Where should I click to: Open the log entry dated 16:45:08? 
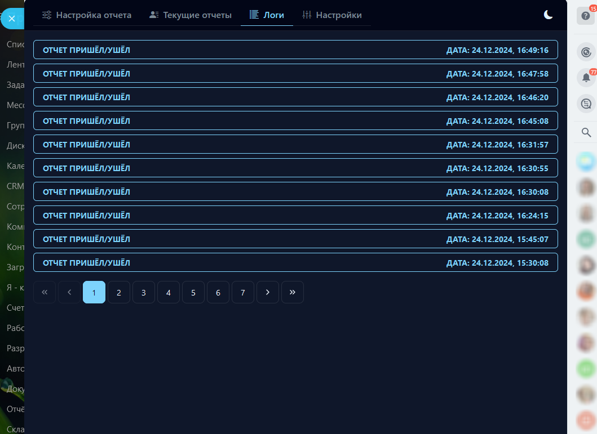point(295,120)
